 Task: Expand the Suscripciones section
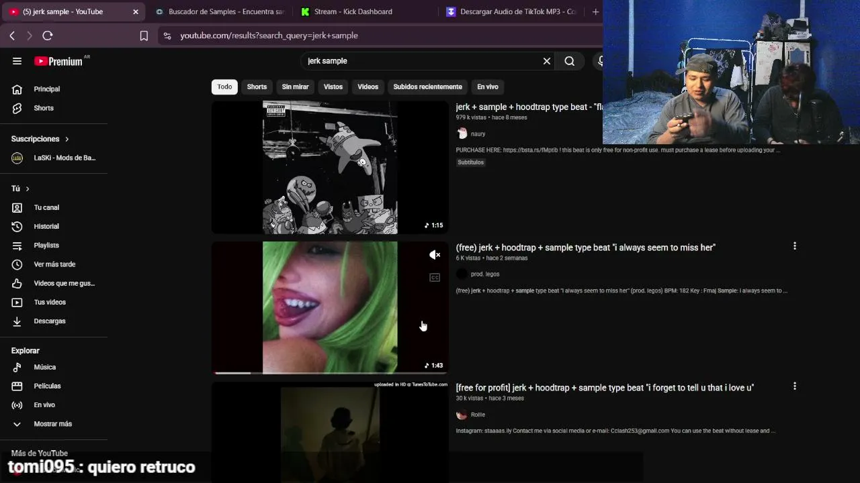point(67,139)
